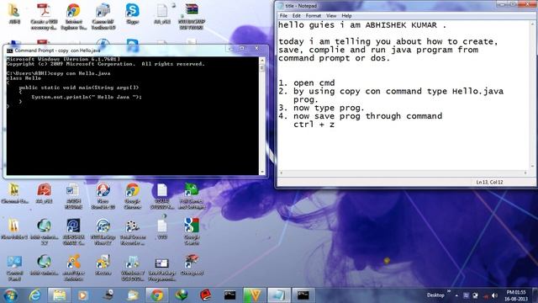The height and width of the screenshot is (303, 538).
Task: Click the 'System.out.println' line in Command Prompt
Action: pyautogui.click(x=87, y=98)
